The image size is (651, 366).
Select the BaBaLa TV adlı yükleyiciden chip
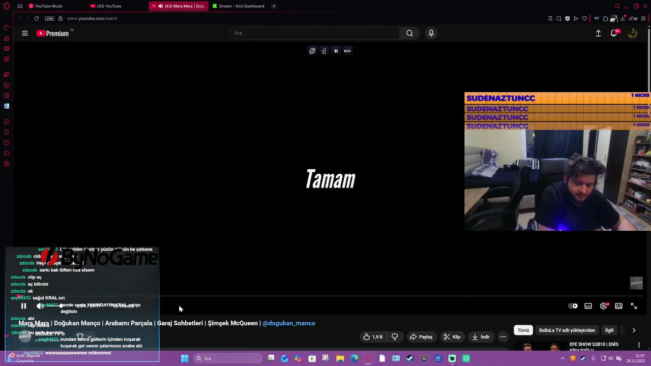point(567,330)
